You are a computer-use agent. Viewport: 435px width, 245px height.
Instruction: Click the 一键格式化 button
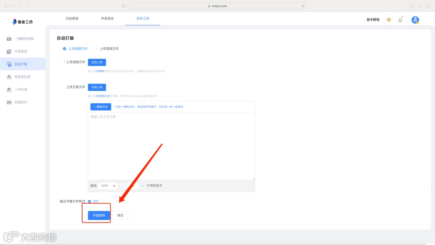click(101, 107)
